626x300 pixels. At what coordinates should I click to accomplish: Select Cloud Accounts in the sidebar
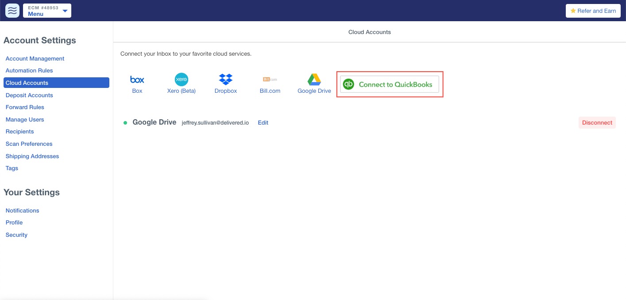pos(56,83)
